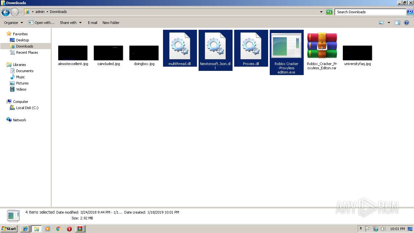Select Roblox Cracker -Proxyless edition.exe
Image resolution: width=414 pixels, height=233 pixels.
coord(287,52)
